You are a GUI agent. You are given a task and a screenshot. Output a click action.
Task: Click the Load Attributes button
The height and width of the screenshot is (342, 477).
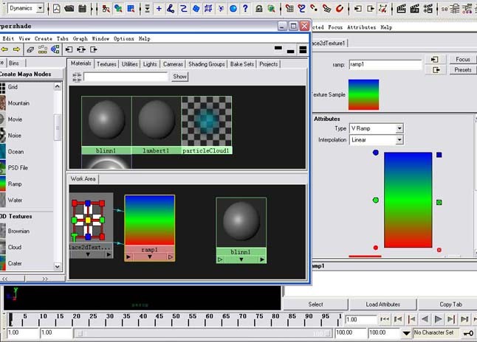[382, 304]
